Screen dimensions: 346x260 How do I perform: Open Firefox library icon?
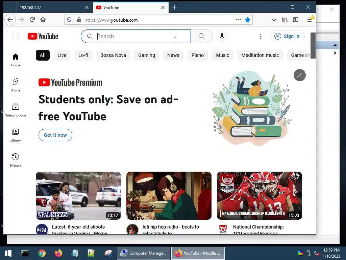(285, 20)
